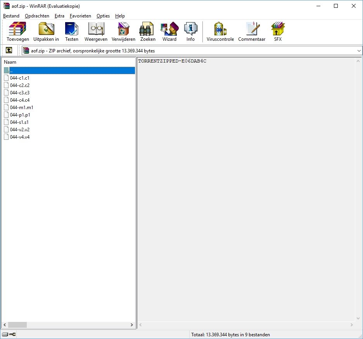Select file 044-c4.c4
The image size is (363, 339).
[20, 100]
